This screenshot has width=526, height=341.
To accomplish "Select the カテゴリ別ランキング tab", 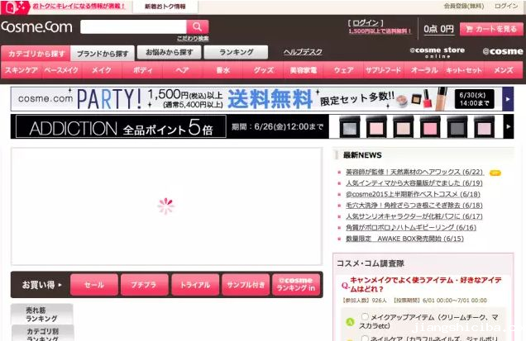I will pyautogui.click(x=42, y=334).
